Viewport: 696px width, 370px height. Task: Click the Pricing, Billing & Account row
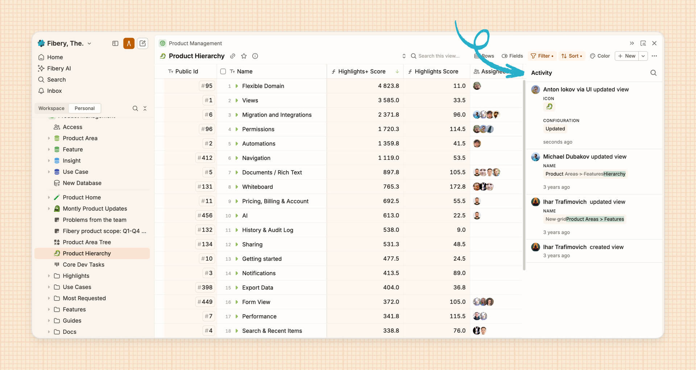(275, 201)
